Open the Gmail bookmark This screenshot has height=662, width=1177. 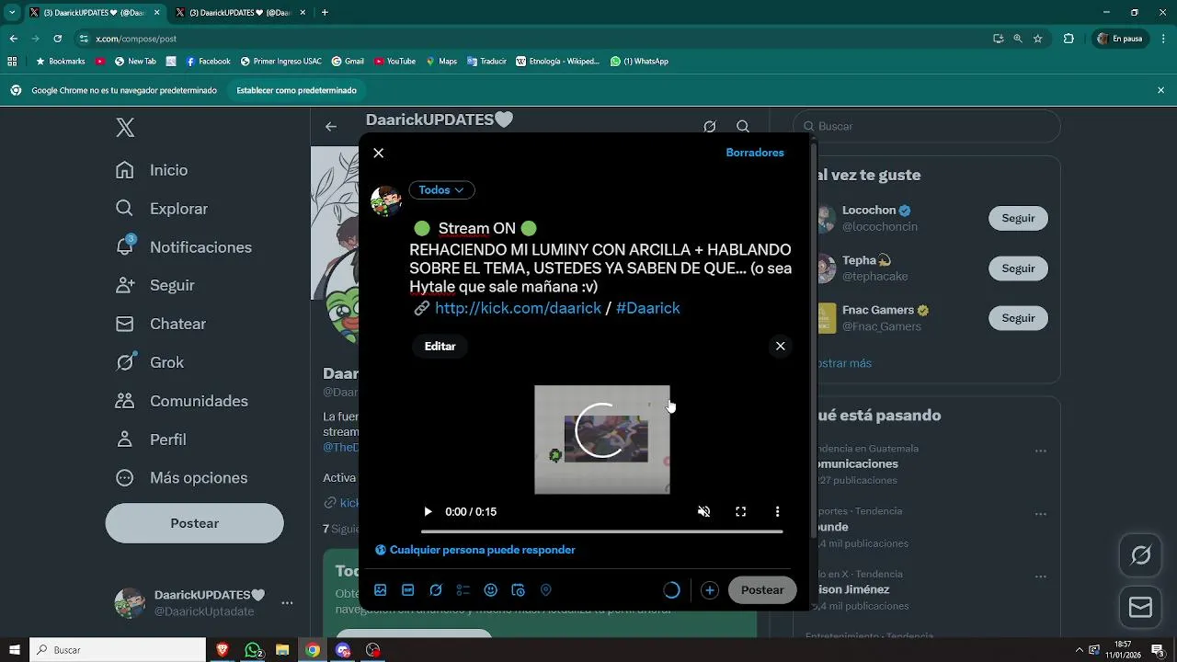(348, 62)
